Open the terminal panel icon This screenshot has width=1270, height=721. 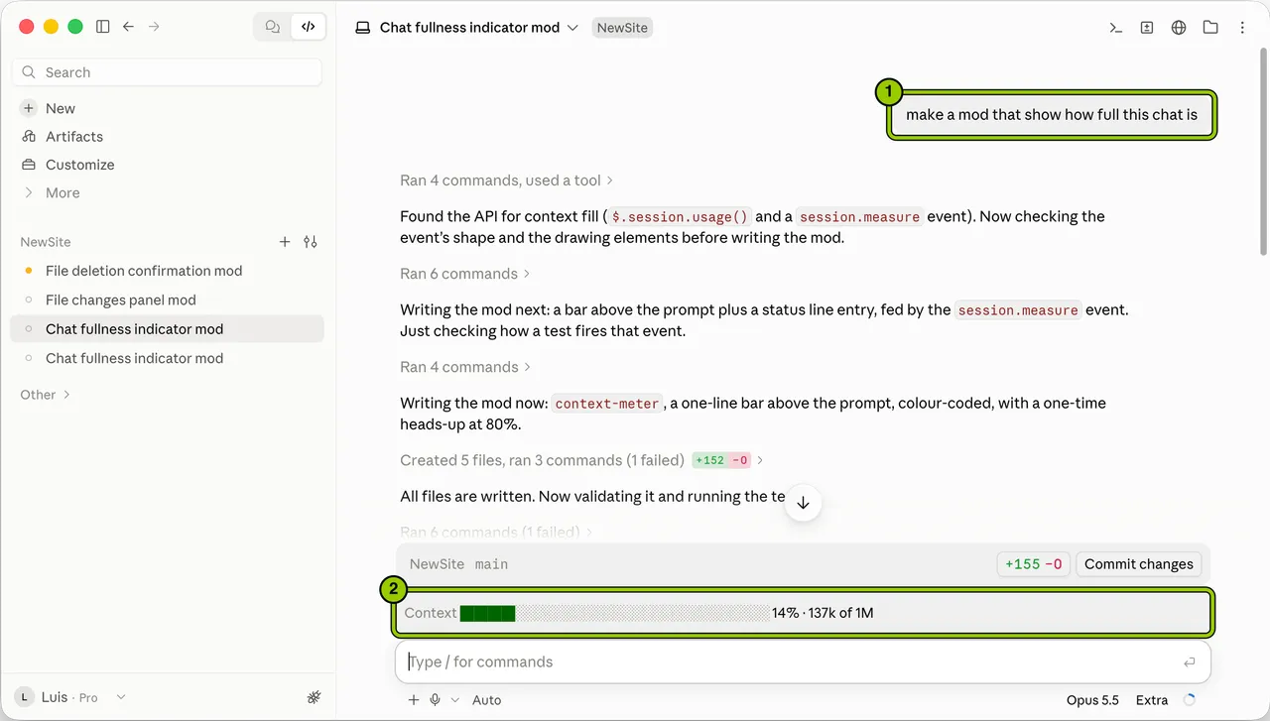[1115, 28]
